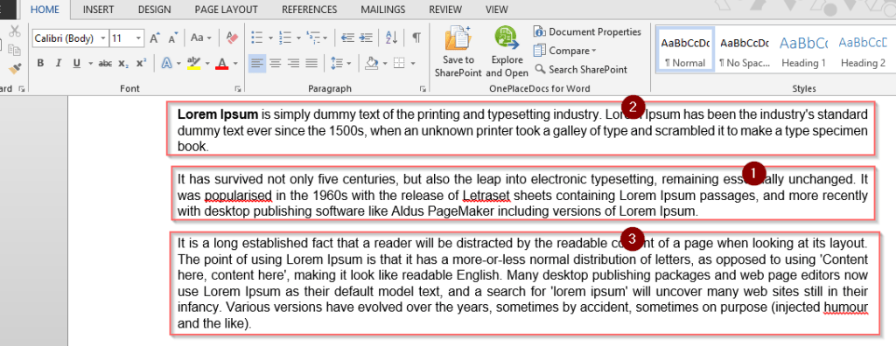Viewport: 896px width, 346px height.
Task: Expand Font Color dropdown arrow
Action: click(236, 64)
